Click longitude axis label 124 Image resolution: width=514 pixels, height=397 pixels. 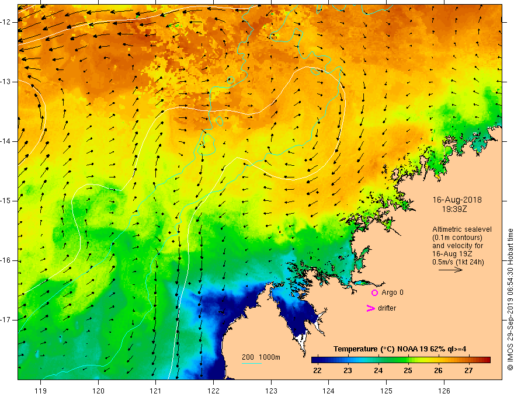click(x=328, y=391)
